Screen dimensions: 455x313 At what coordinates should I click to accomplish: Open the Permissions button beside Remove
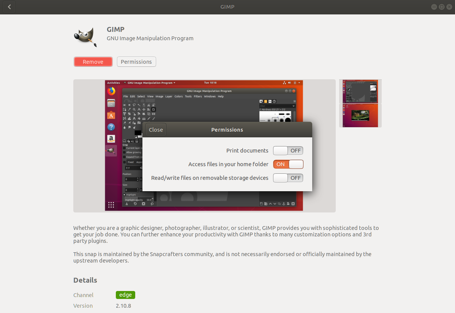(136, 62)
